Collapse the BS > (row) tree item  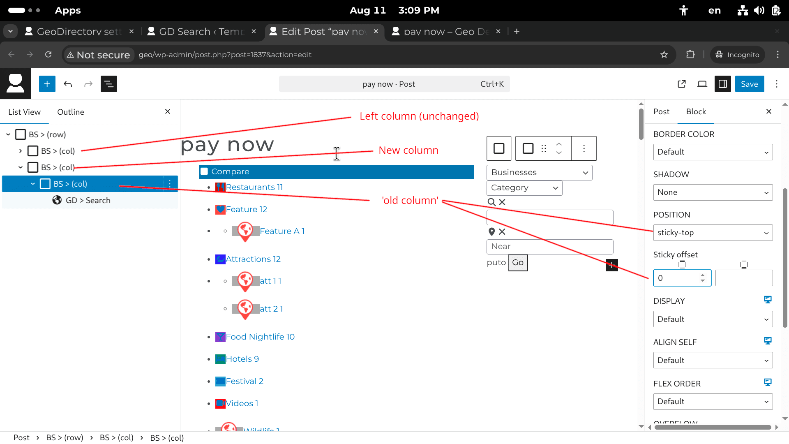pyautogui.click(x=8, y=134)
